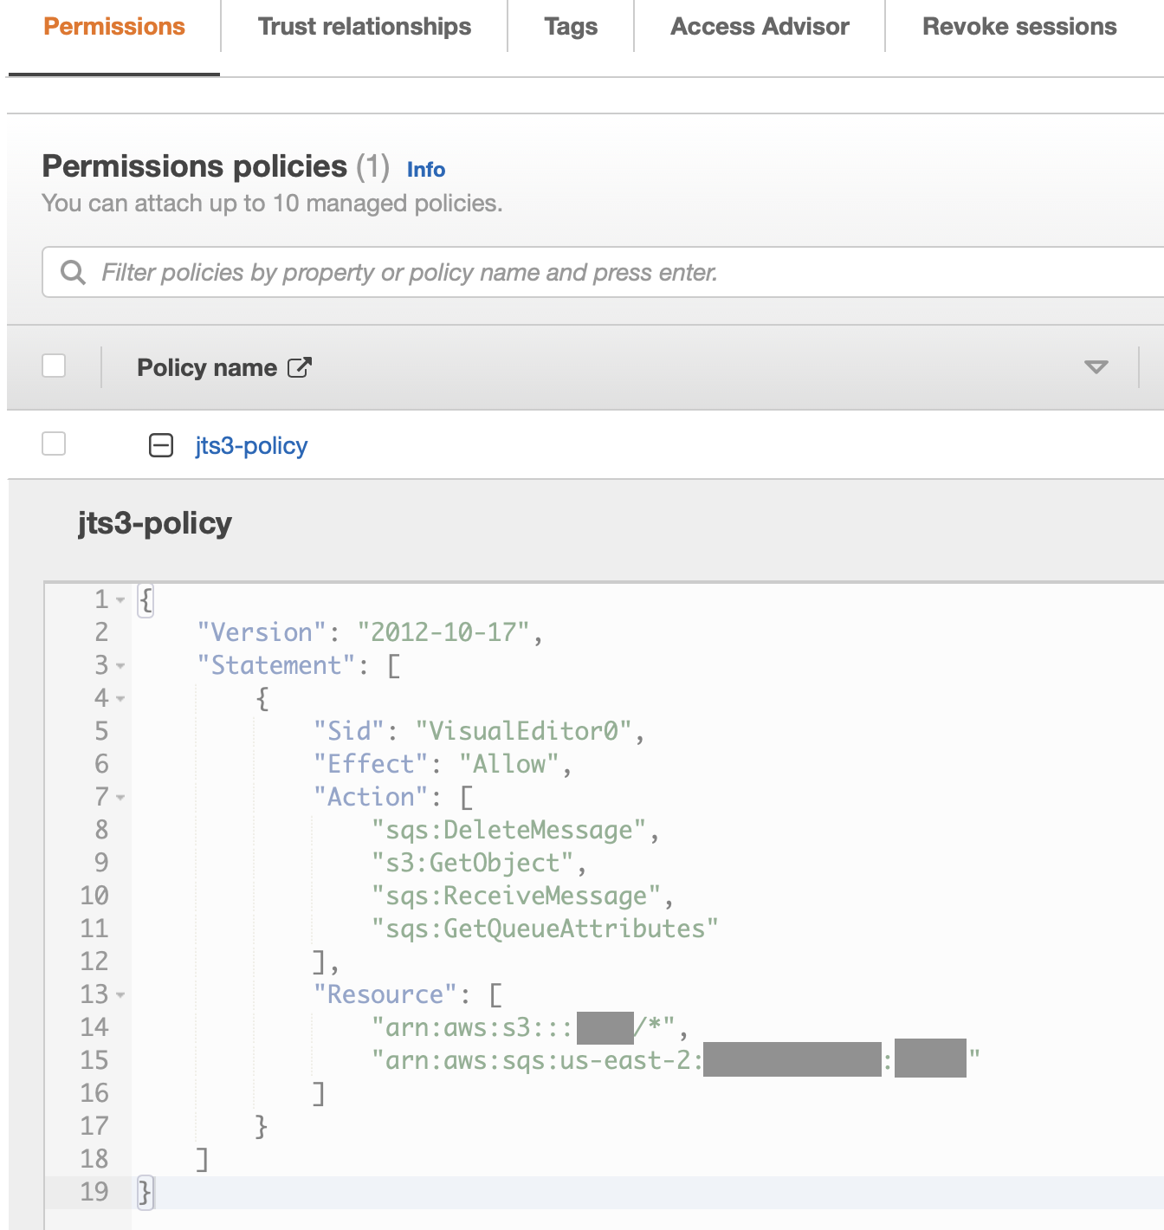Click the magnifying glass search icon
The height and width of the screenshot is (1230, 1164).
point(74,272)
